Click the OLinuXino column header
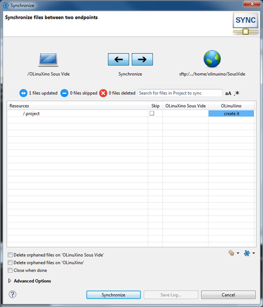 coord(231,106)
